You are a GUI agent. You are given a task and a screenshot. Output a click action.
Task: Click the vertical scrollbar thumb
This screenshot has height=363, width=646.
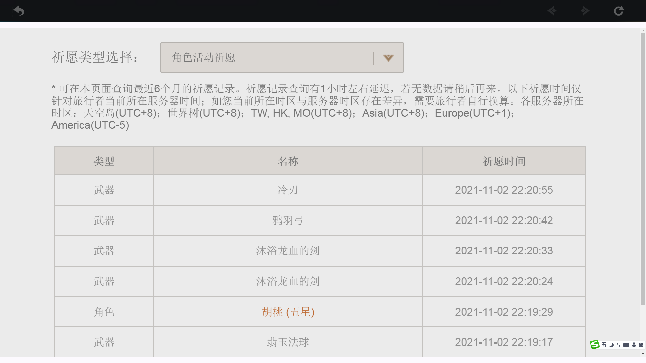coord(643,169)
